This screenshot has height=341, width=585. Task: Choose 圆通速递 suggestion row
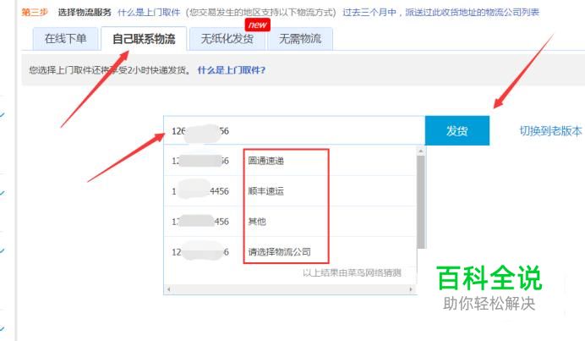pos(290,161)
